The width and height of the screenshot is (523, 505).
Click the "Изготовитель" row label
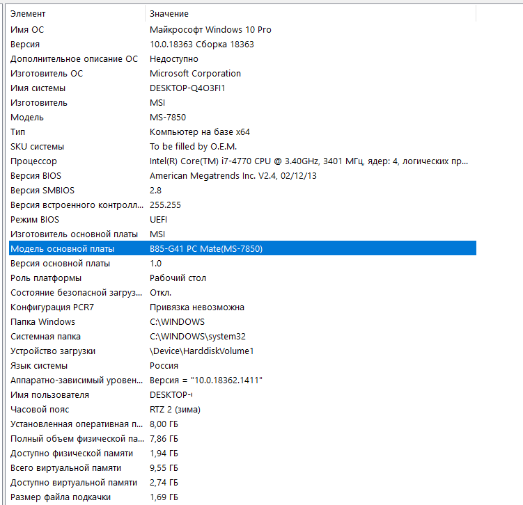tap(39, 102)
